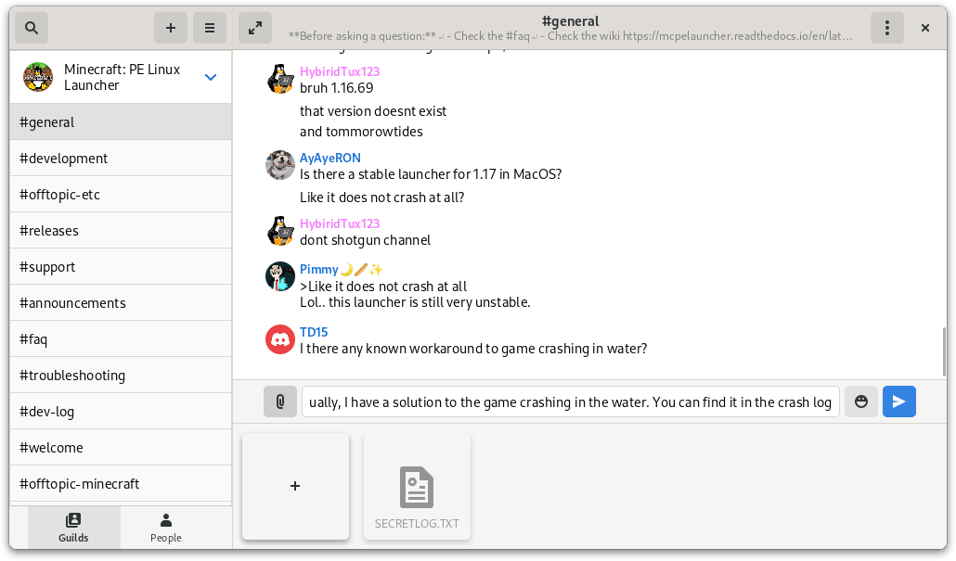Screen dimensions: 956x561
Task: Send the message with the arrow button
Action: (899, 402)
